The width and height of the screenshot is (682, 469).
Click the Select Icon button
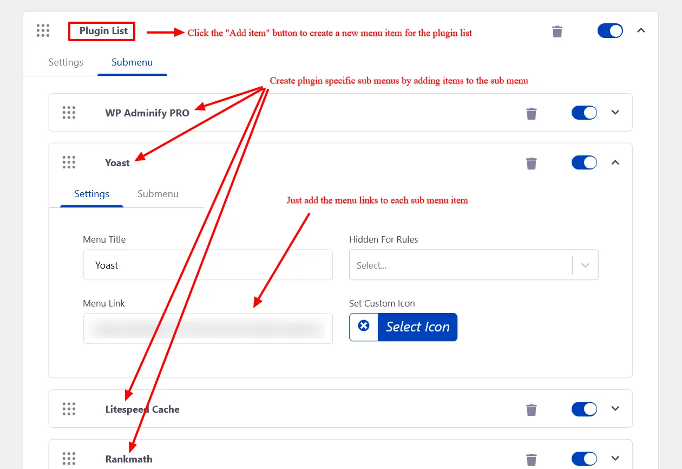[417, 327]
